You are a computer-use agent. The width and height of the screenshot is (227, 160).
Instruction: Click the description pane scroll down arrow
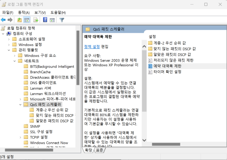click(x=144, y=140)
